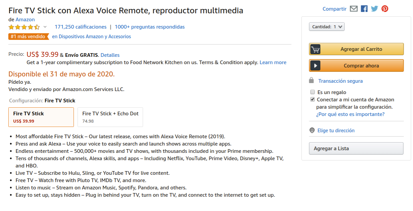The image size is (413, 211).
Task: Share the product on Facebook
Action: point(364,9)
